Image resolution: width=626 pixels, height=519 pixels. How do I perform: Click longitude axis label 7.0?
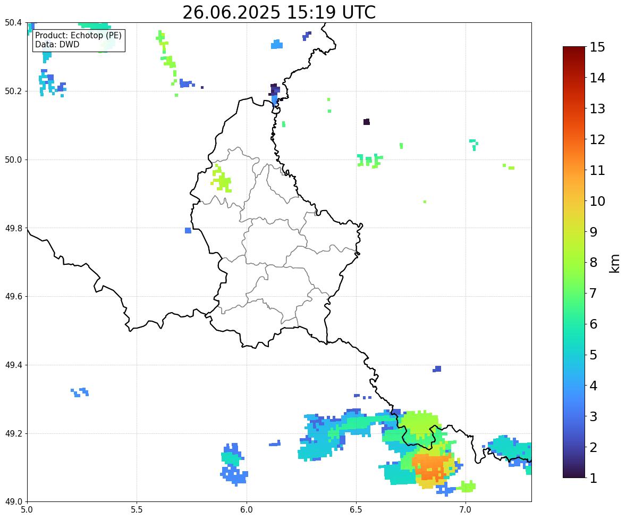466,510
